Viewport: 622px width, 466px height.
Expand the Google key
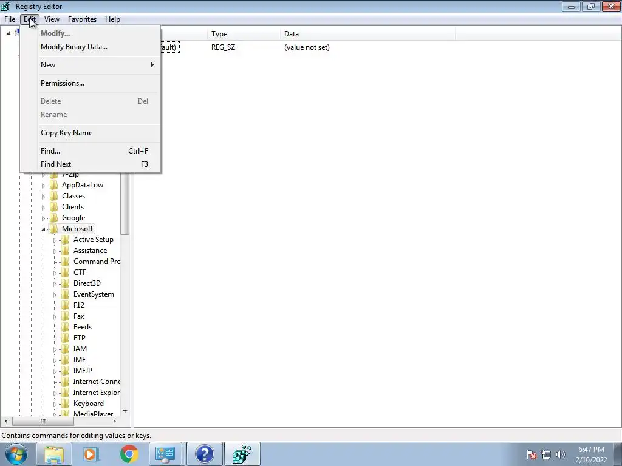coord(43,218)
